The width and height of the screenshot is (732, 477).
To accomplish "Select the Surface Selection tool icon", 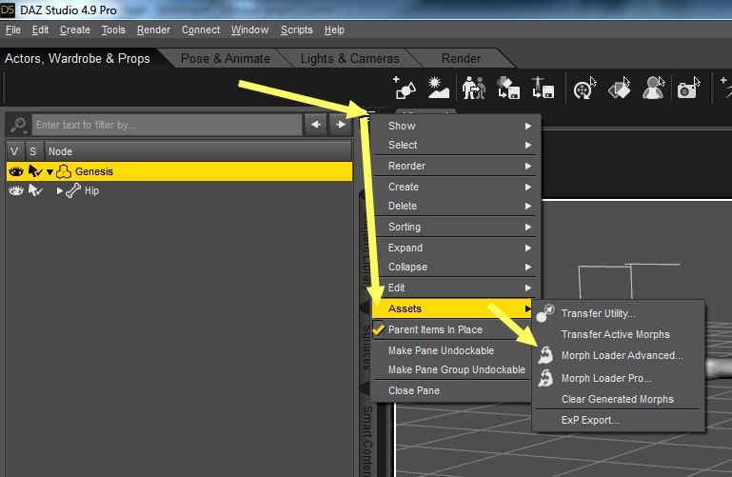I will 620,88.
